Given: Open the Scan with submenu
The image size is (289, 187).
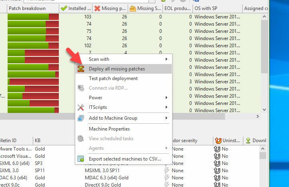Looking at the screenshot, I should coord(124,59).
